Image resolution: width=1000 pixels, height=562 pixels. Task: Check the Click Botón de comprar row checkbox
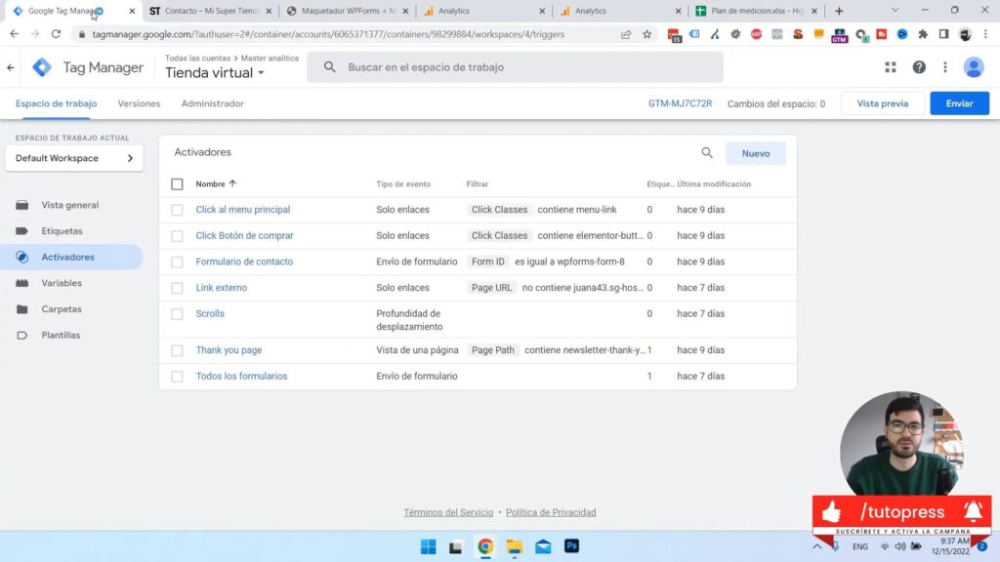coord(177,236)
